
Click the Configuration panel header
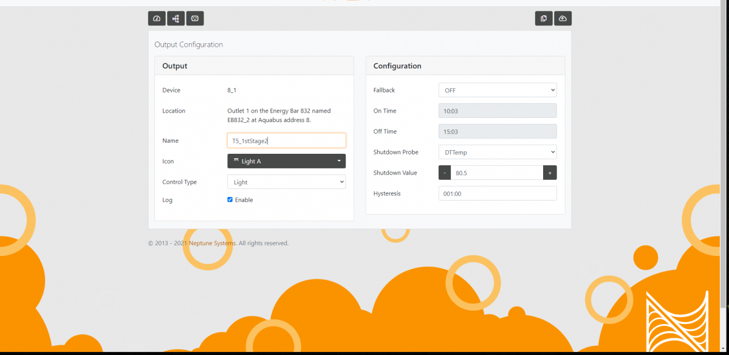click(465, 66)
